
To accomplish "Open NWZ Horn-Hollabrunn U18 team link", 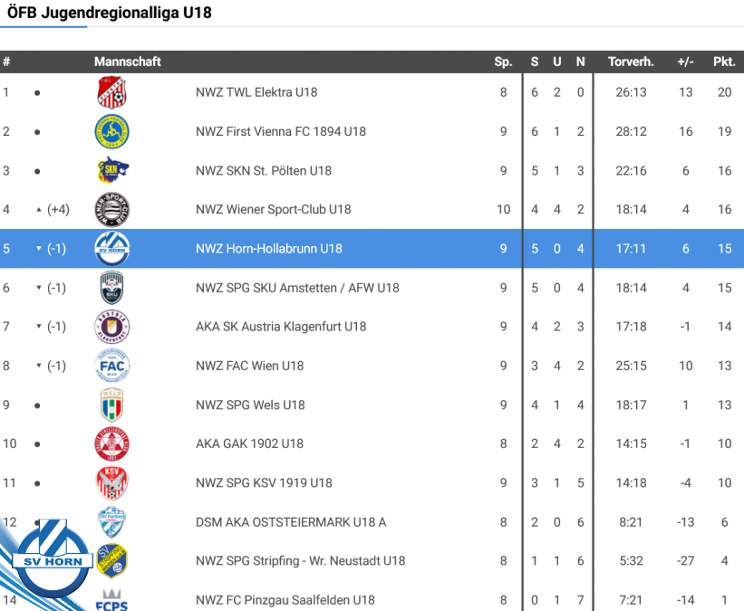I will coord(268,249).
